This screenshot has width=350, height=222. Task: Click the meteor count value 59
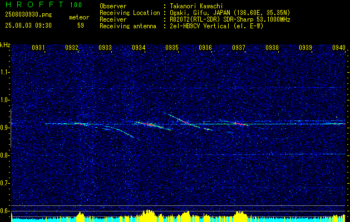point(81,26)
